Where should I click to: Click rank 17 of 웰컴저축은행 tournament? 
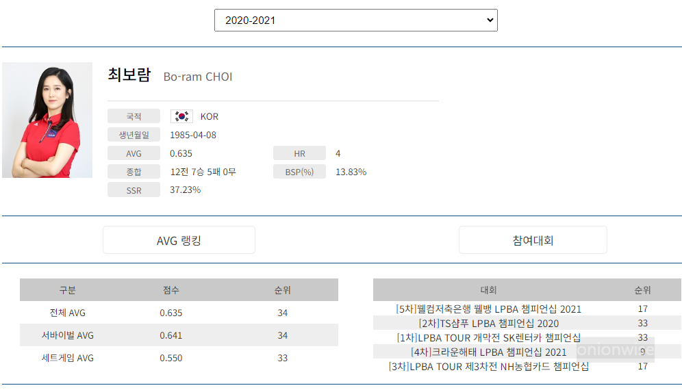(643, 309)
